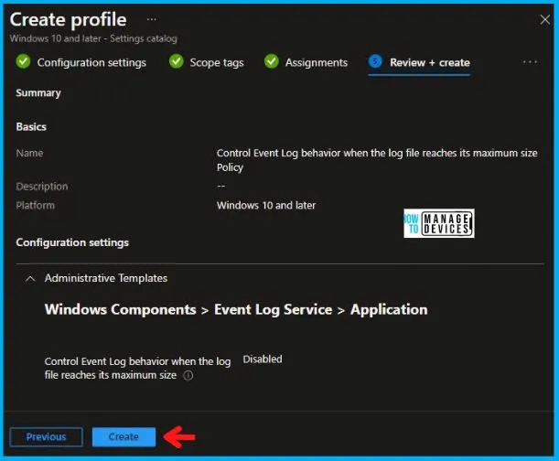
Task: Click the green check icon for Assignments
Action: (272, 61)
